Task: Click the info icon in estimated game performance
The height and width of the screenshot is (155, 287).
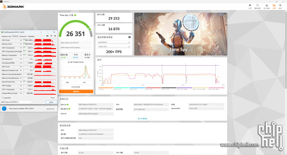Action: tap(129, 37)
